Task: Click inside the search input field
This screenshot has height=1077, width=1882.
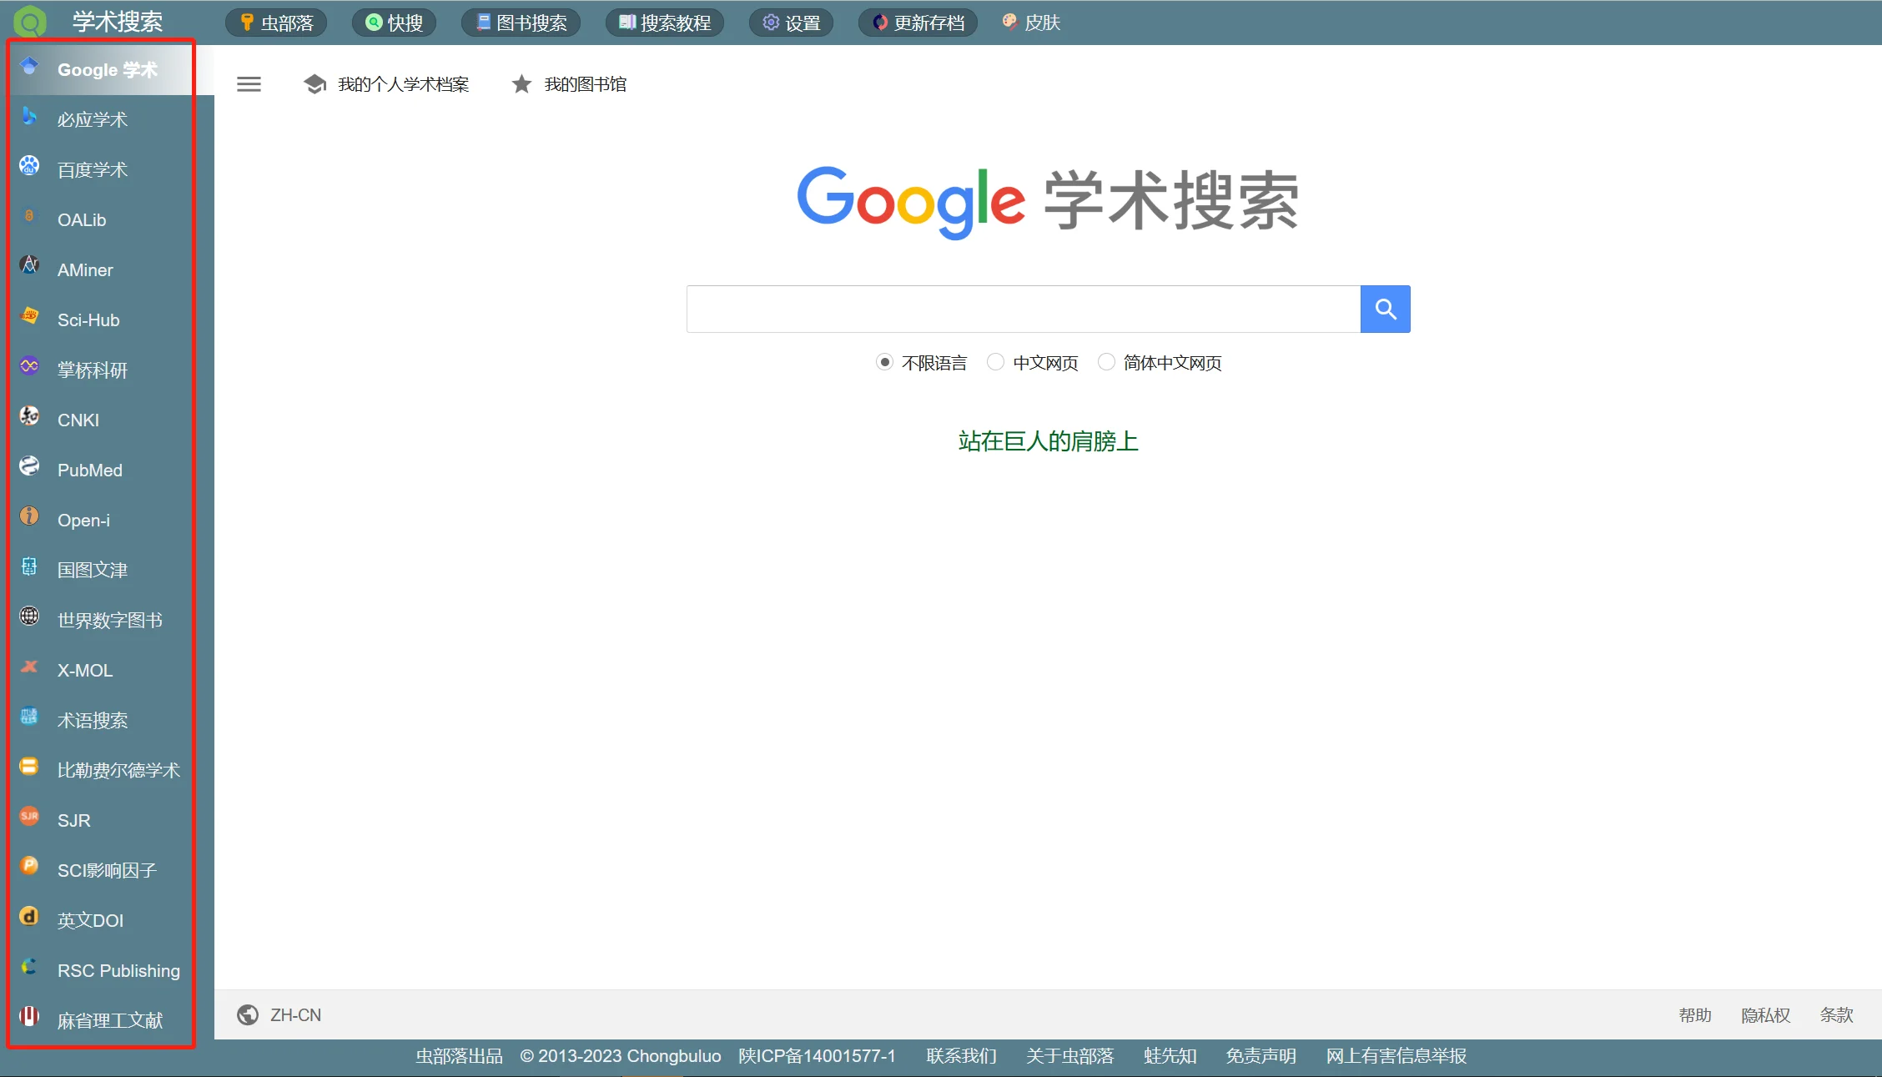Action: [1022, 309]
